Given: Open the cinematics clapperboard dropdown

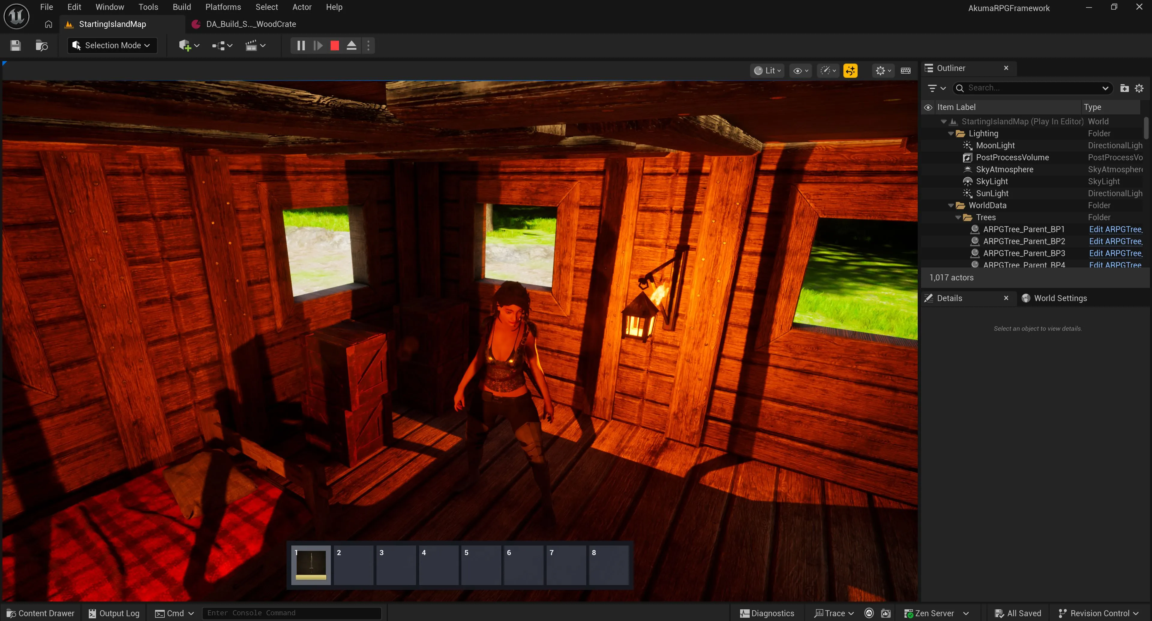Looking at the screenshot, I should click(x=255, y=46).
